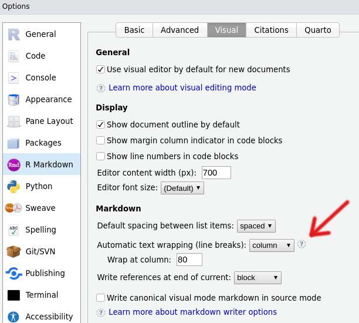Viewport: 359px width, 323px height.
Task: Open Automatic text wrapping dropdown set to column
Action: 272,245
